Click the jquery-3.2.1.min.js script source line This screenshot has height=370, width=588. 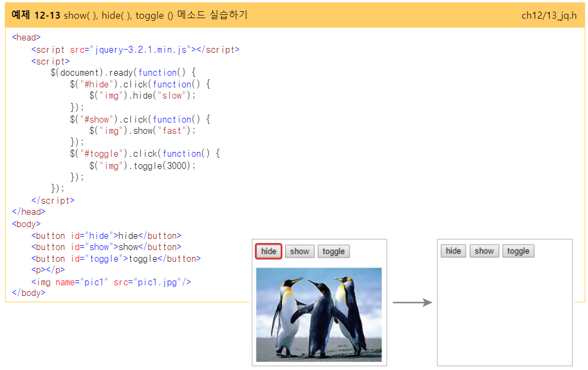coord(135,50)
